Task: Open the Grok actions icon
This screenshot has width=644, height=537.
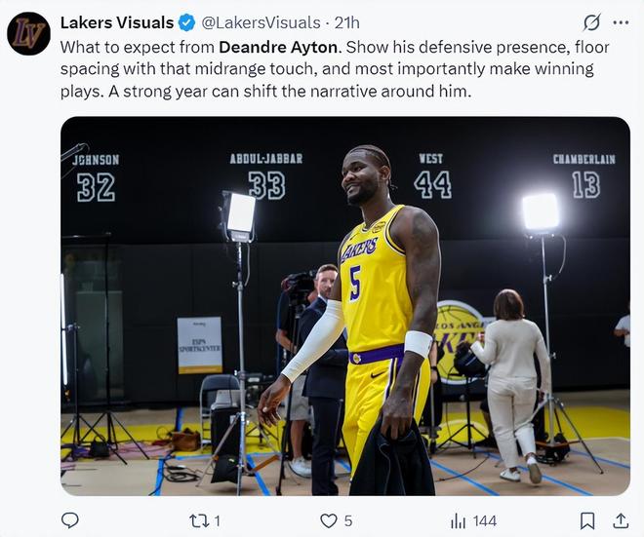Action: tap(591, 21)
